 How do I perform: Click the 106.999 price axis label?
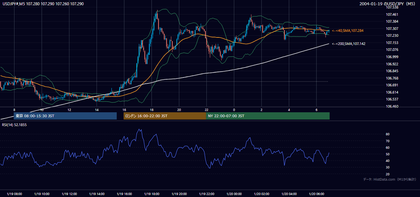392,57
